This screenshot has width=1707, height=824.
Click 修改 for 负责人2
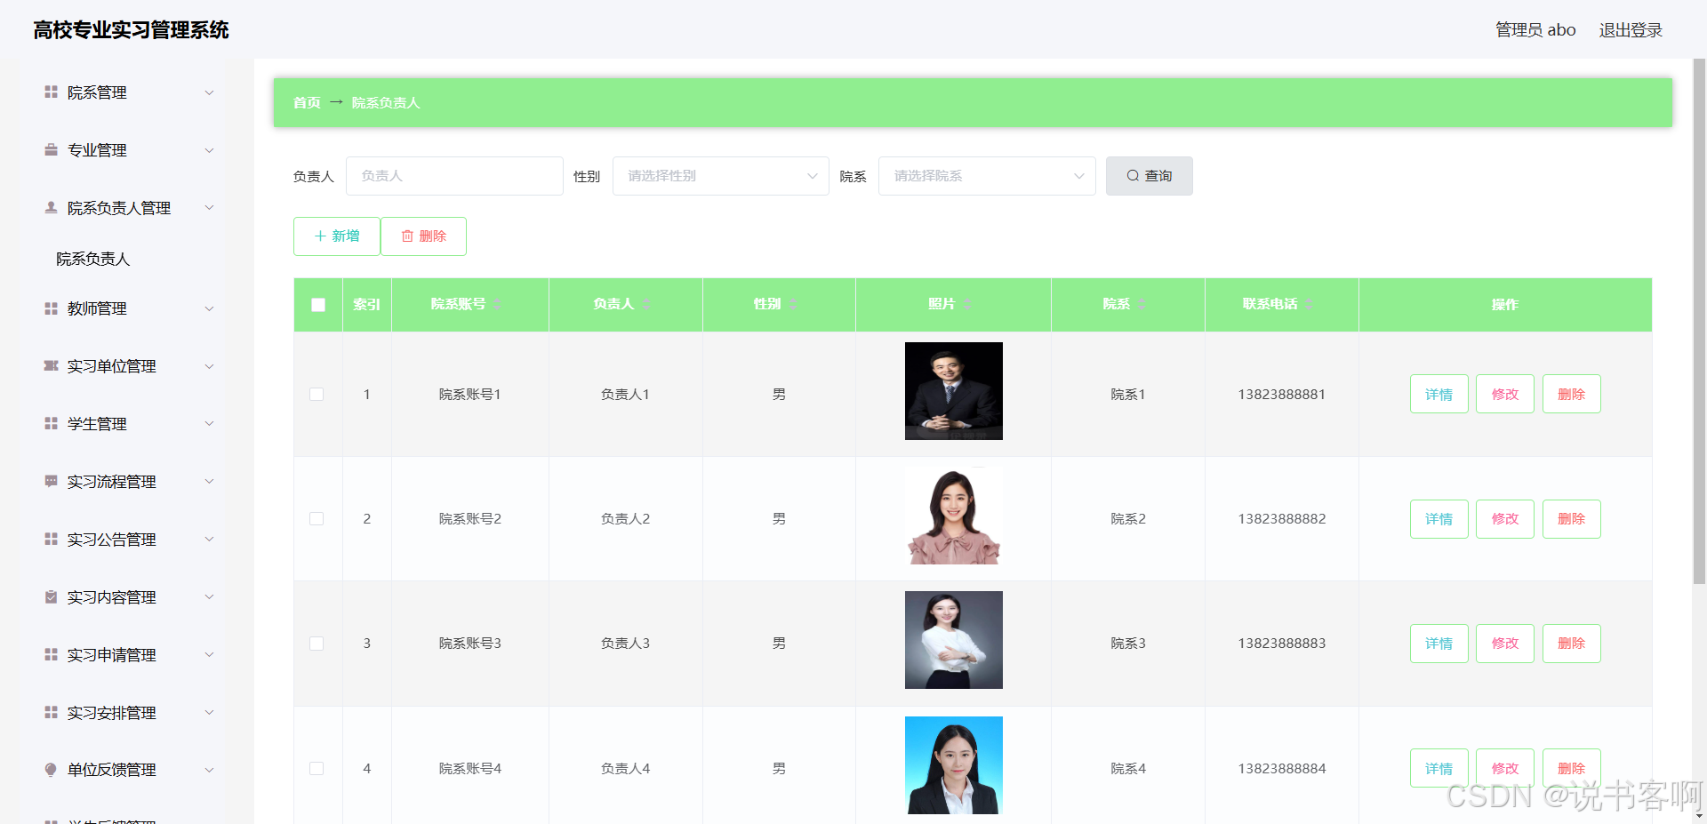[x=1505, y=518]
